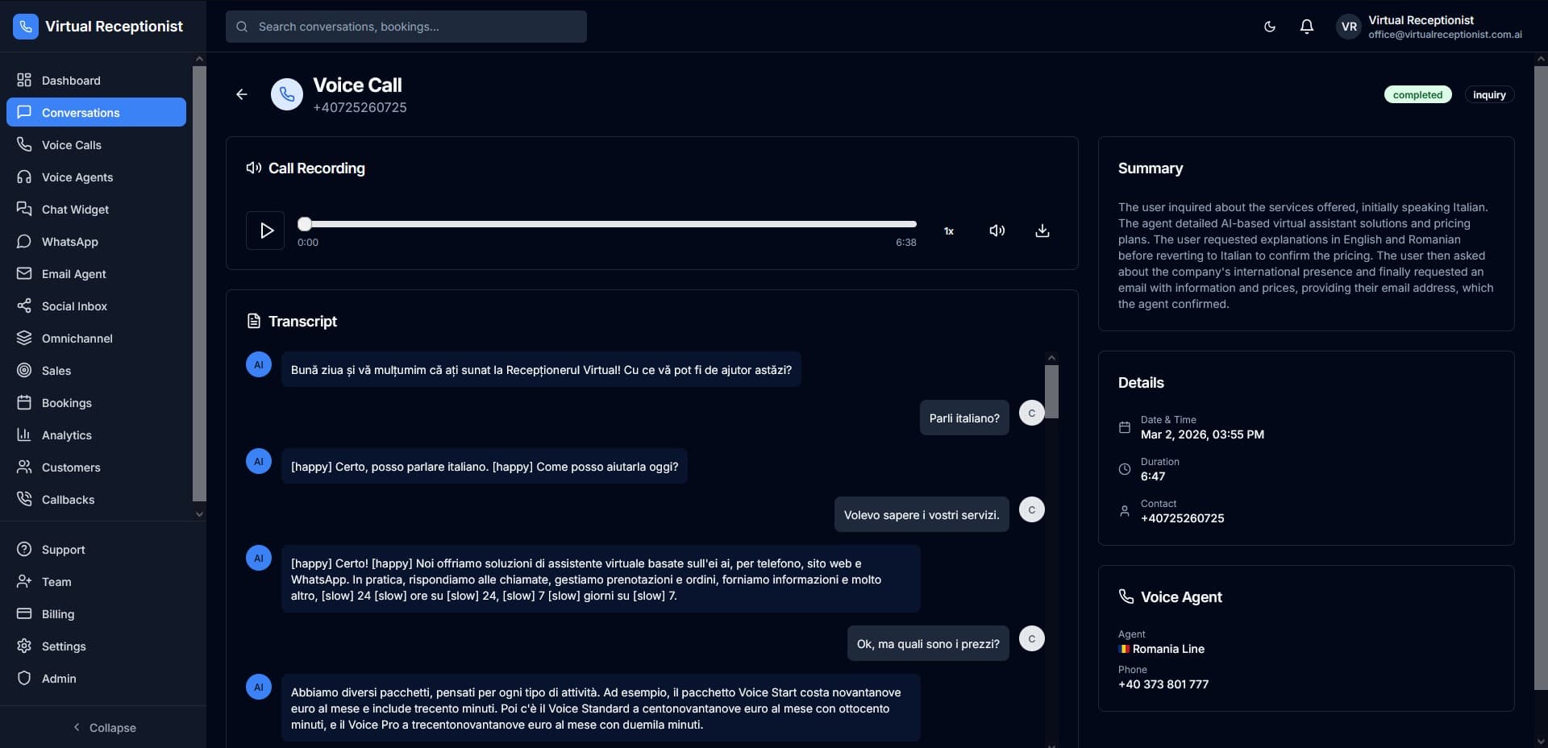Click the search conversations input field
The height and width of the screenshot is (748, 1548).
pos(406,27)
